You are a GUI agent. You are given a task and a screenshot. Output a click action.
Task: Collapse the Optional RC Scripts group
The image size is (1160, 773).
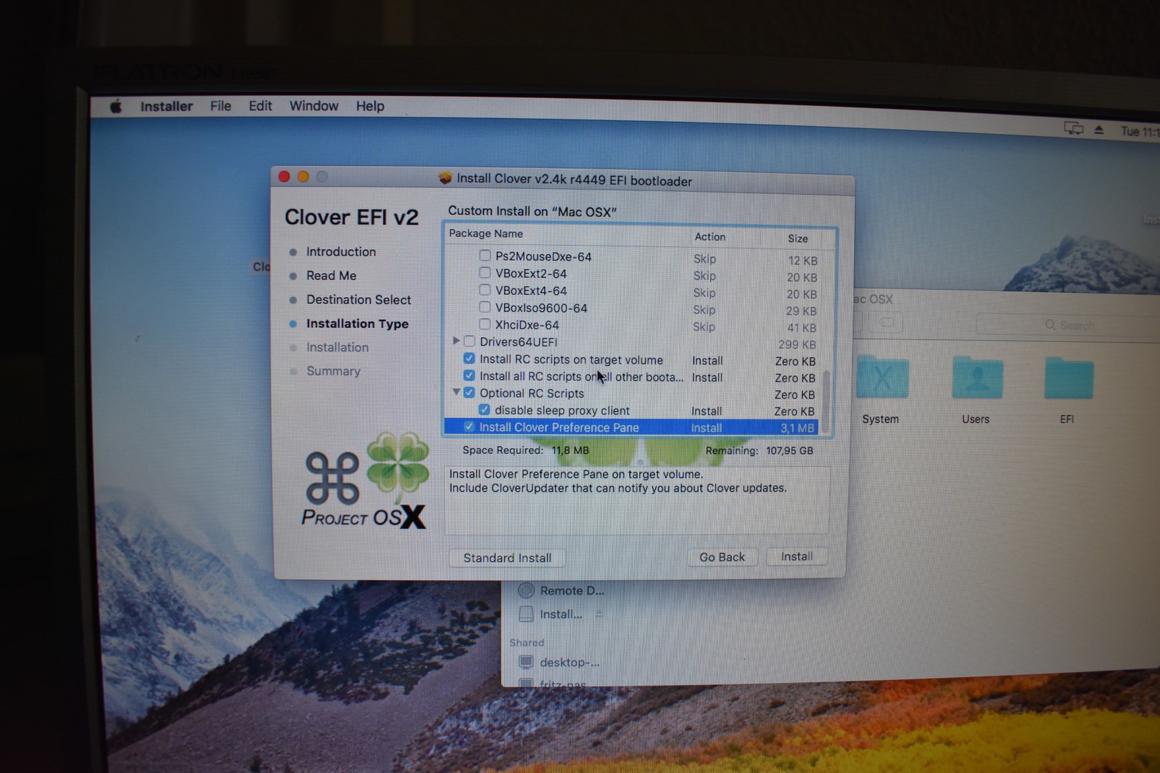pyautogui.click(x=456, y=393)
